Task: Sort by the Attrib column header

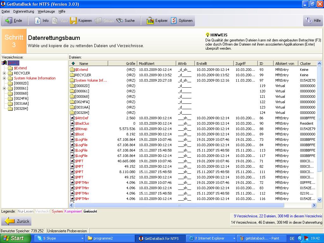Action: pyautogui.click(x=185, y=63)
